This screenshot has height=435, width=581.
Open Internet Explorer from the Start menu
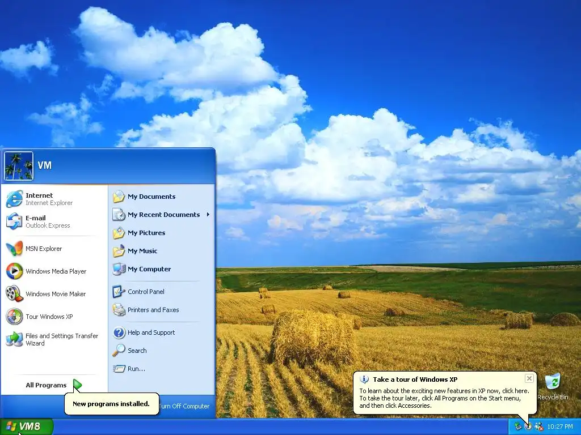(x=54, y=199)
